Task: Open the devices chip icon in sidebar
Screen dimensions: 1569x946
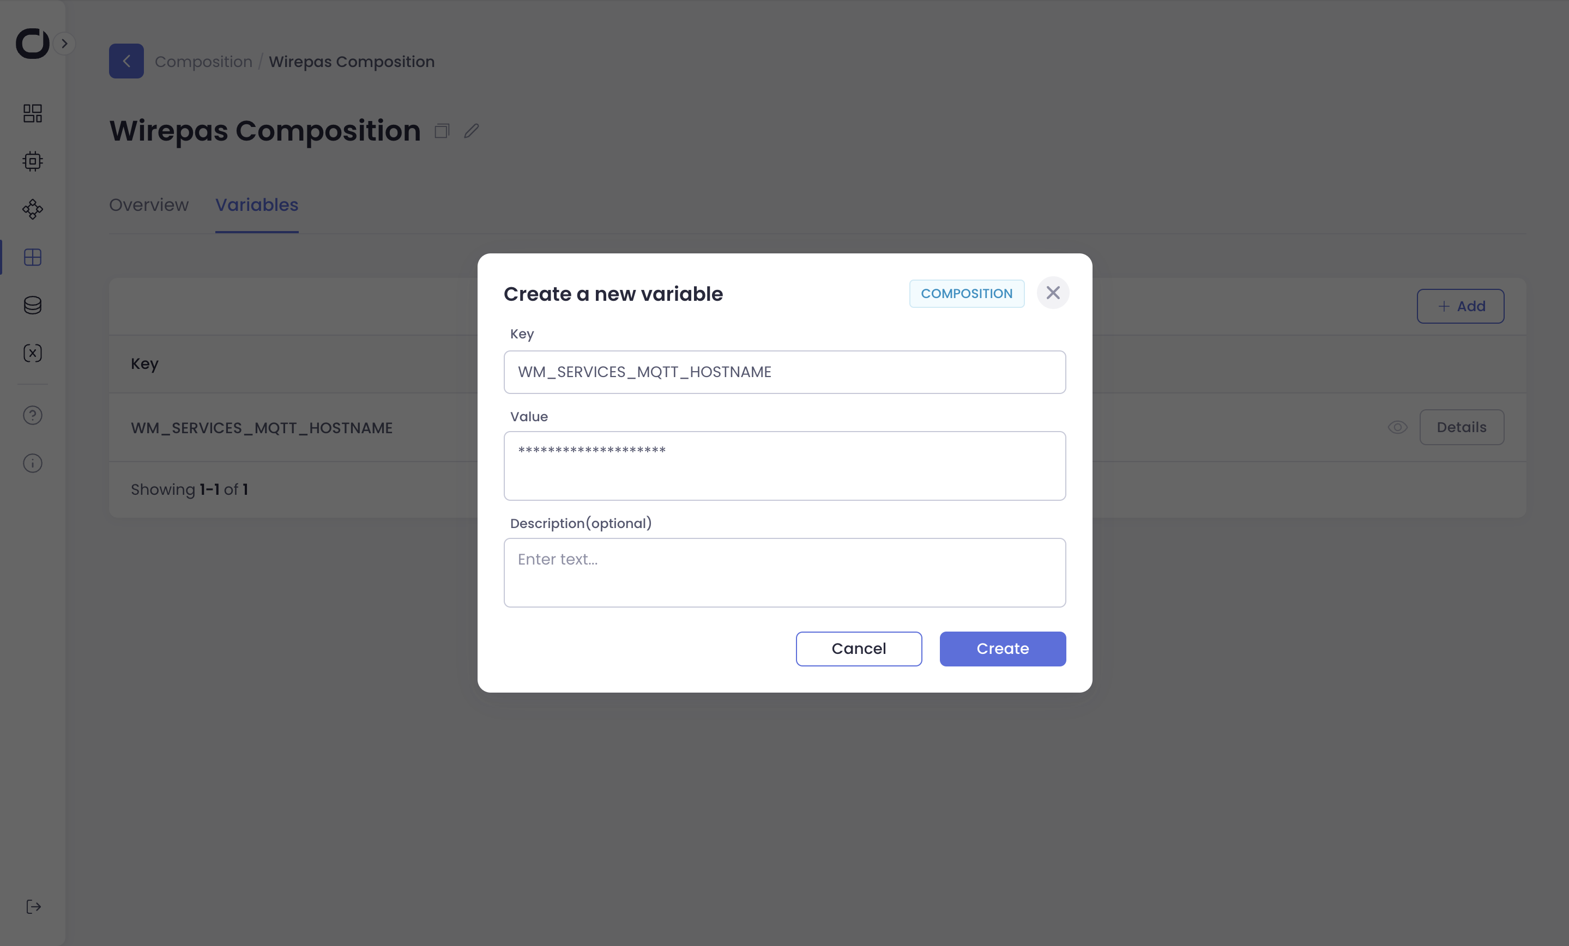Action: coord(33,161)
